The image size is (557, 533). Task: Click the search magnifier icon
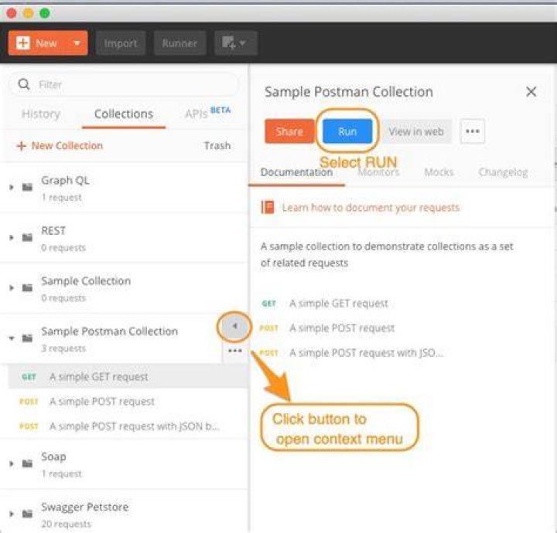(x=24, y=84)
